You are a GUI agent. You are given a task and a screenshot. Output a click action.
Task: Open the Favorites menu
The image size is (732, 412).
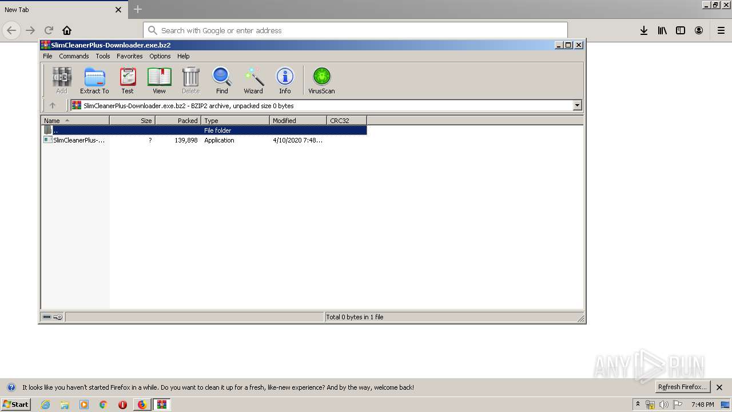click(x=130, y=56)
